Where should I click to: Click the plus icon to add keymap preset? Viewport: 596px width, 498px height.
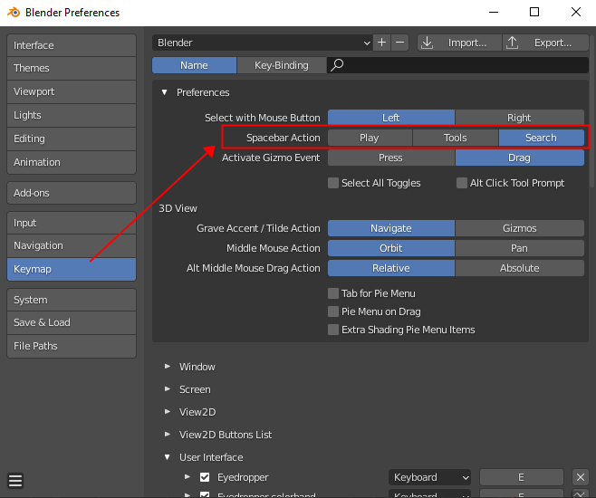(x=381, y=43)
